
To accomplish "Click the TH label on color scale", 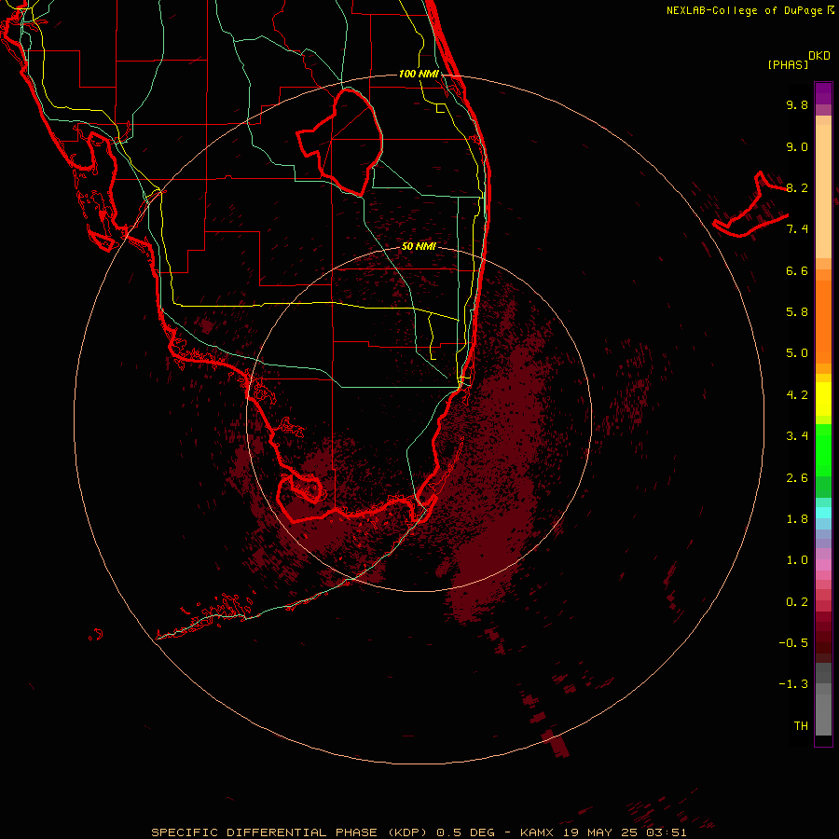I will pos(801,726).
